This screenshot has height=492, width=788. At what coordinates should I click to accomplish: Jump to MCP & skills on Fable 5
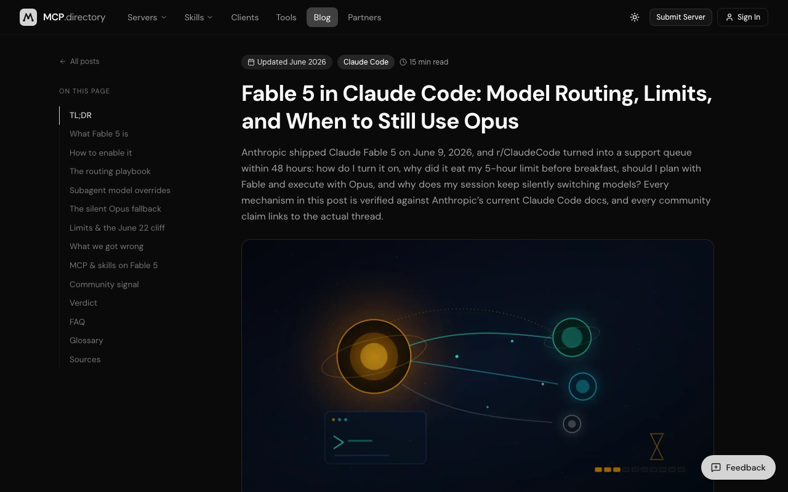pyautogui.click(x=113, y=265)
